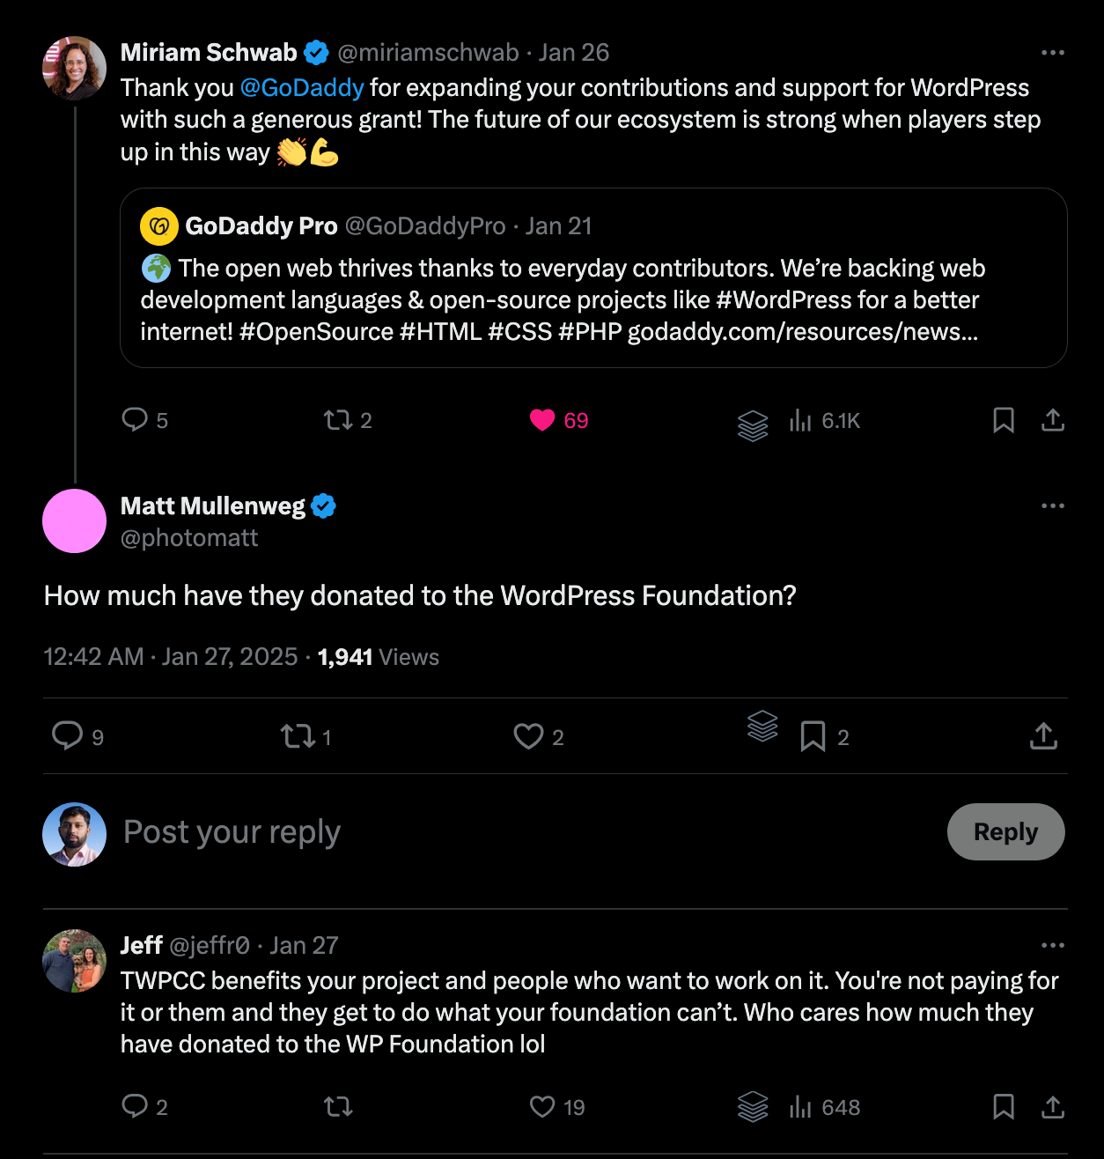Image resolution: width=1104 pixels, height=1159 pixels.
Task: Open more options on Matt Mullenweg's post
Action: (1052, 506)
